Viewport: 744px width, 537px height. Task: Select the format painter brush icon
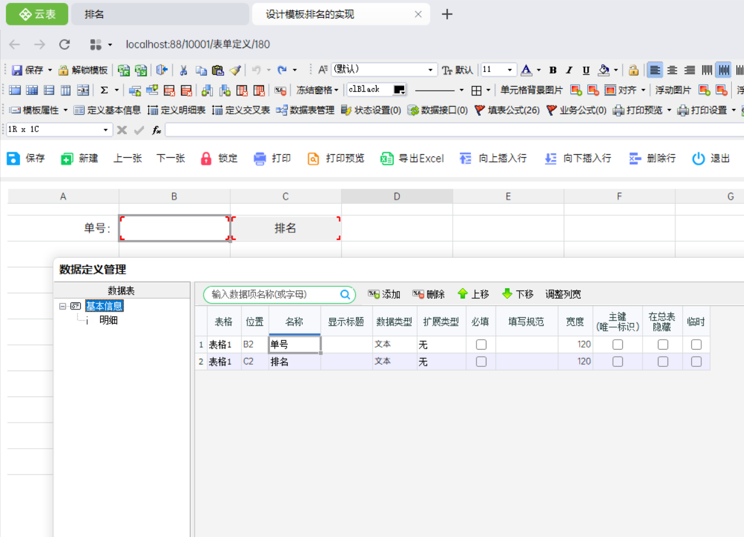pyautogui.click(x=236, y=70)
